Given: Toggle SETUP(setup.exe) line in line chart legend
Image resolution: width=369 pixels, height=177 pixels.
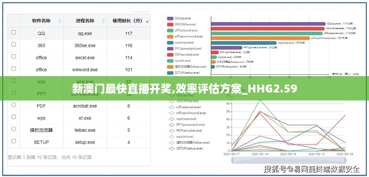Looking at the screenshot, I should pos(186,149).
